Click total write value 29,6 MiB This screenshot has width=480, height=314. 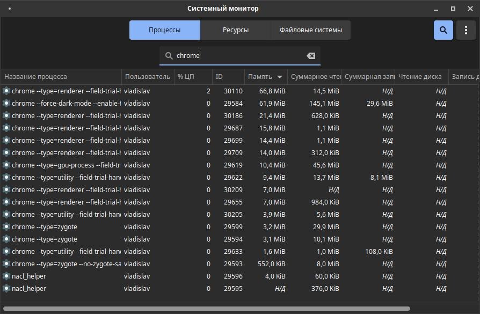coord(380,104)
